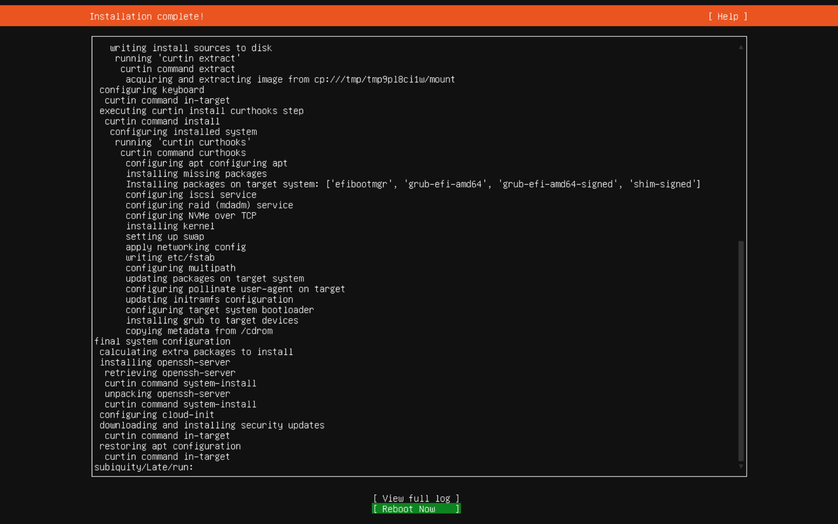Click the scrollbar up arrow

click(x=740, y=47)
